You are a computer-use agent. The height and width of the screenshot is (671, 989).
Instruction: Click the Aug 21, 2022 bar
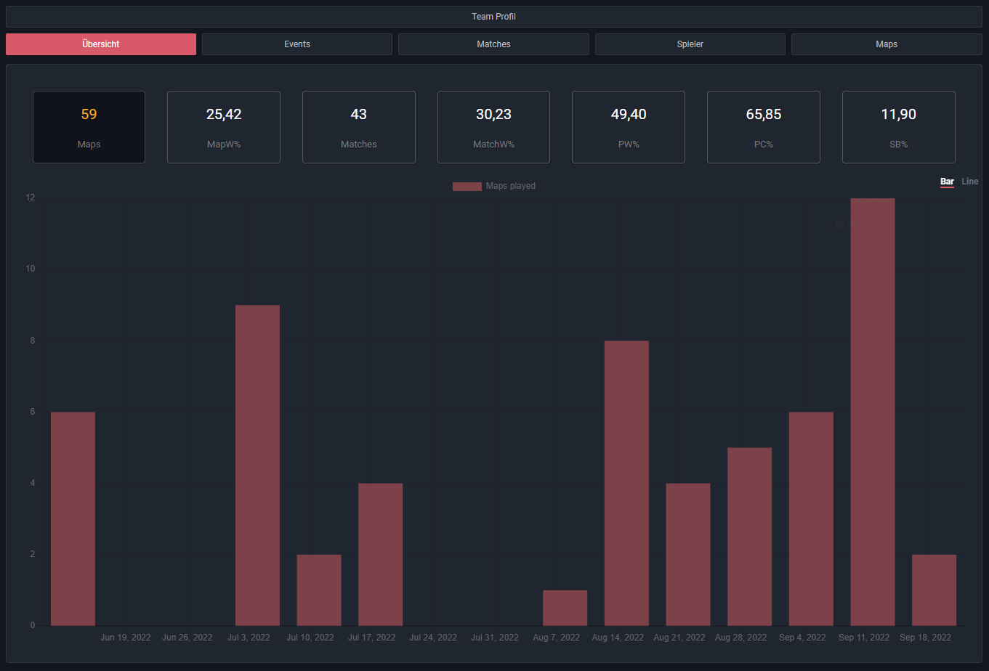(x=688, y=555)
